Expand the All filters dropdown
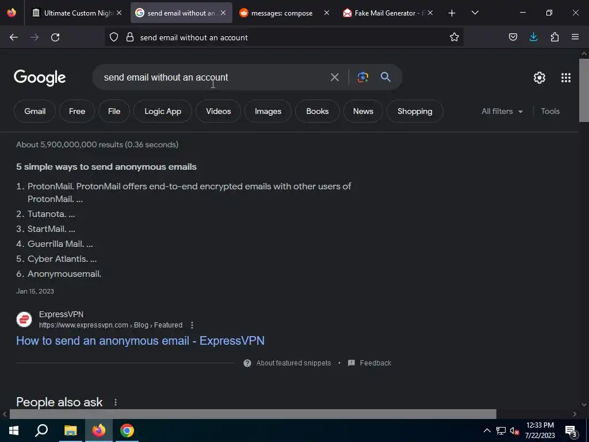Viewport: 589px width, 442px height. 502,111
